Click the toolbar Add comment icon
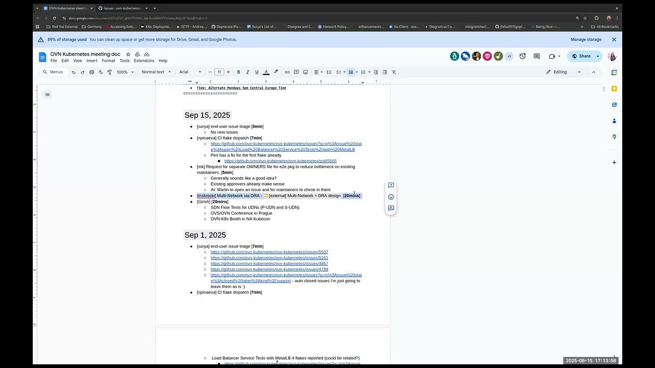Viewport: 655px width, 368px height. 296,72
